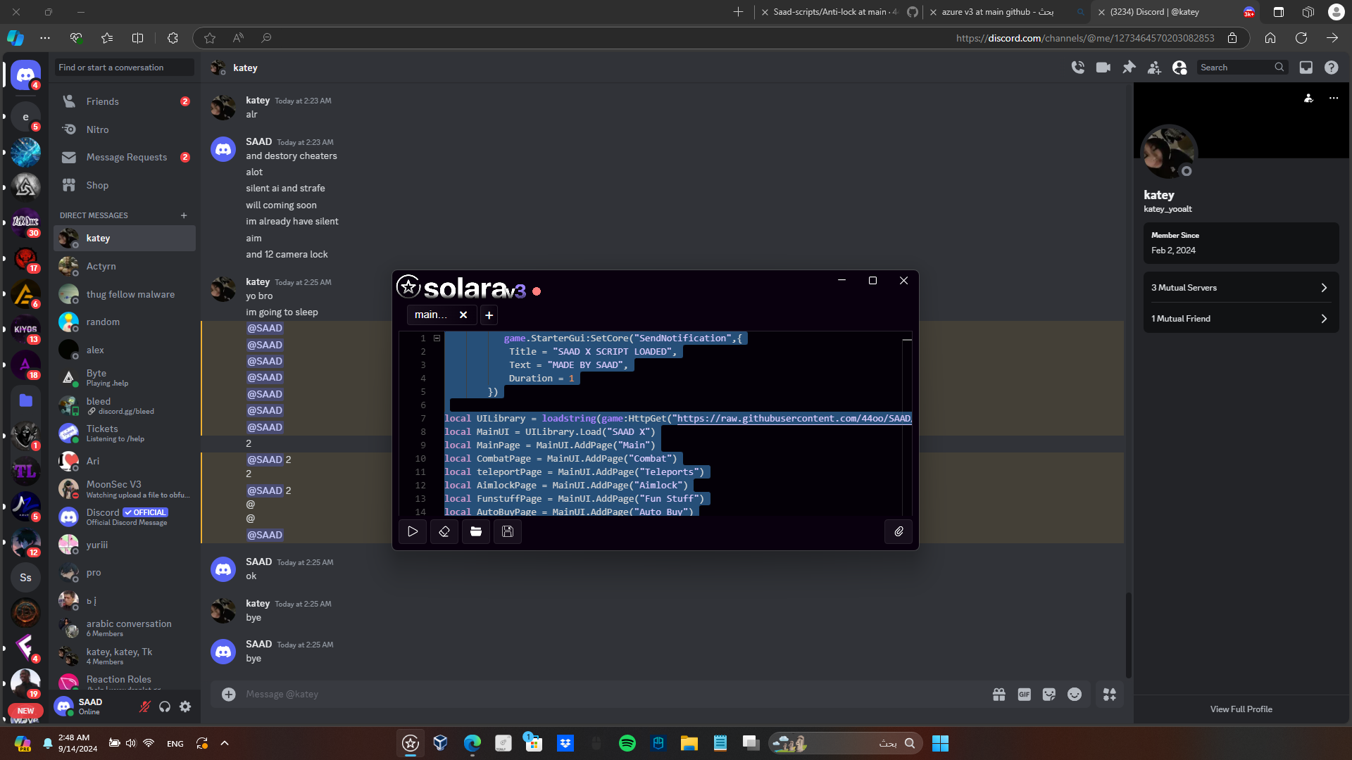Viewport: 1352px width, 760px height.
Task: Click the Solara attach button
Action: coord(899,532)
